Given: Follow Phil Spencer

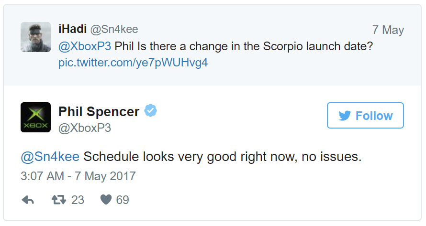Looking at the screenshot, I should click(365, 116).
